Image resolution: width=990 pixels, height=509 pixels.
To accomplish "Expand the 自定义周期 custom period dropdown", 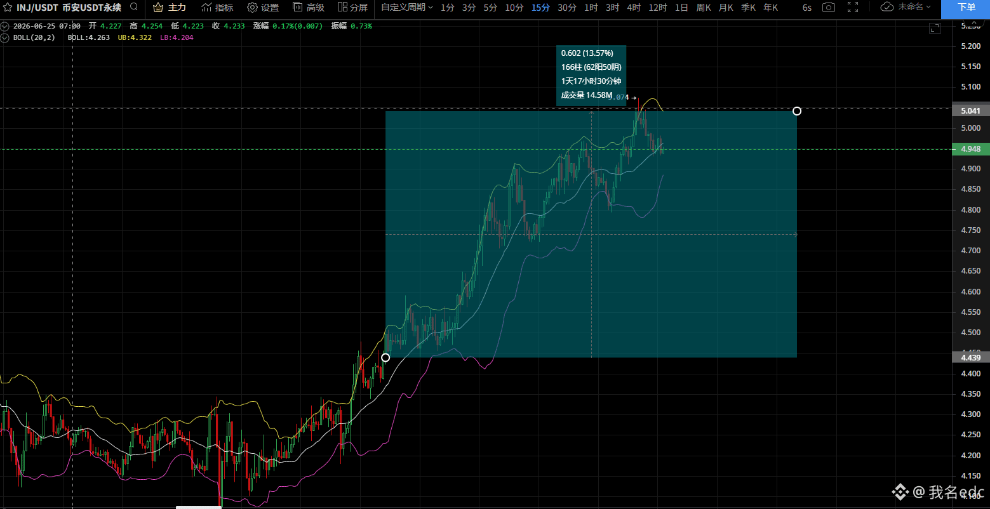I will tap(407, 8).
